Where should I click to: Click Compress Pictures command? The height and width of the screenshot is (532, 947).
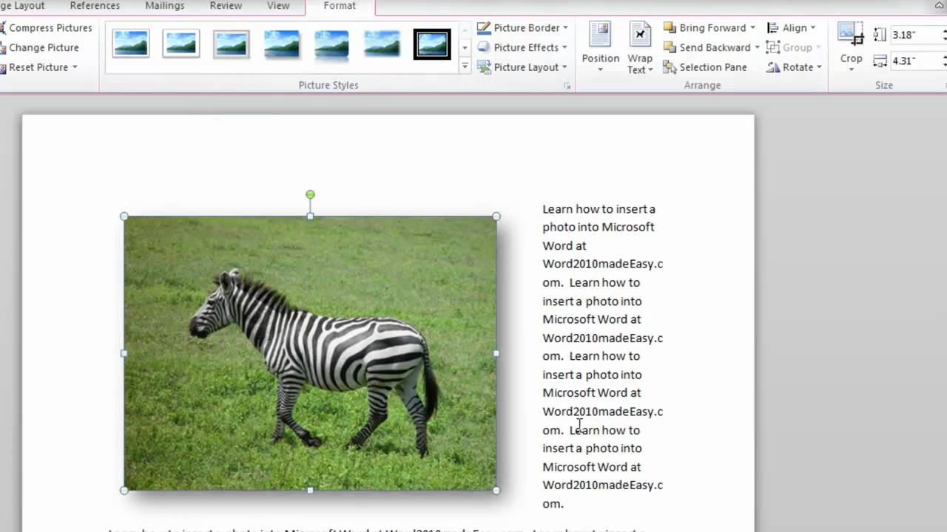[x=46, y=28]
